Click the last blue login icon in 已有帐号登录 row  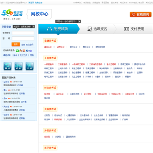(x=31, y=51)
